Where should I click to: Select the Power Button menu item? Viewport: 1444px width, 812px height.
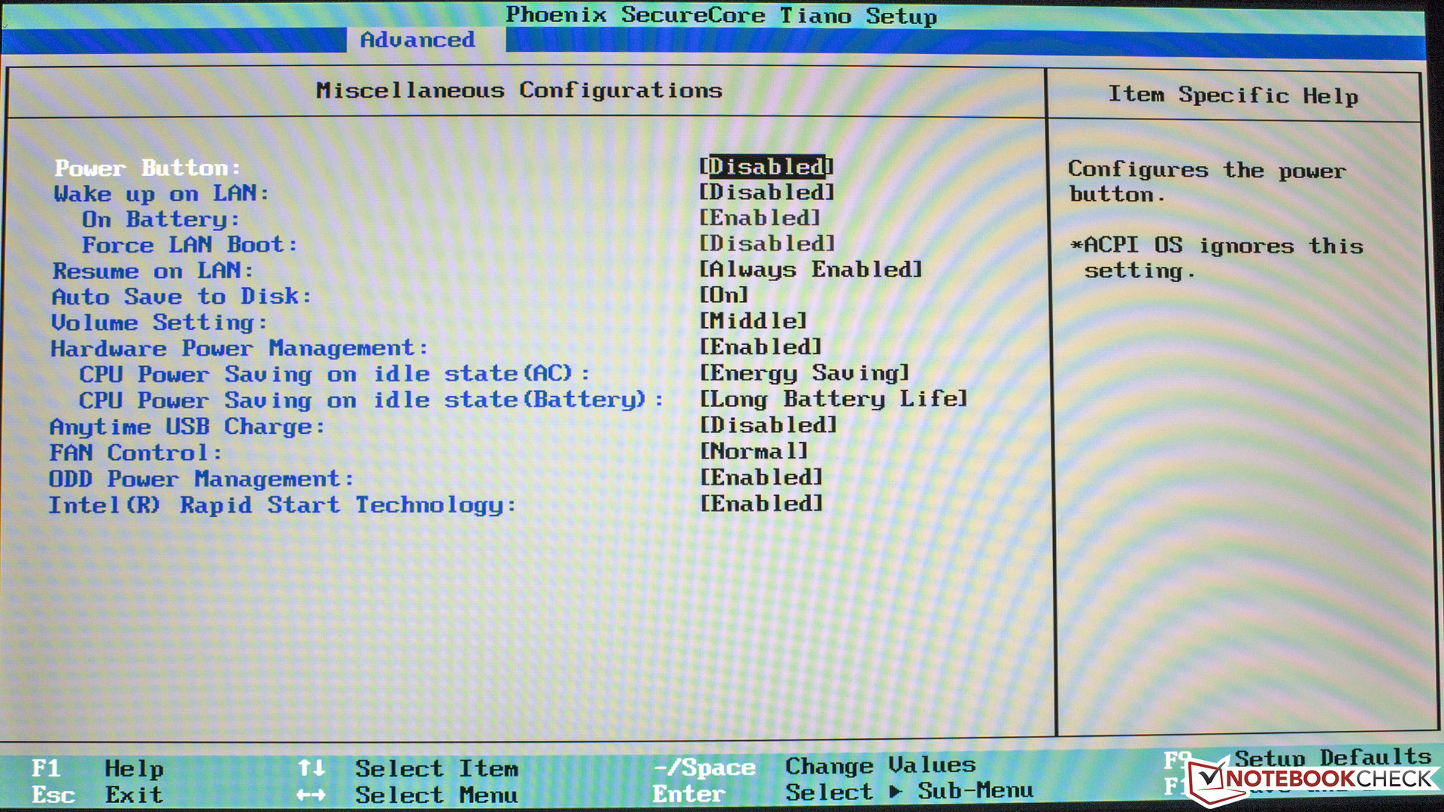point(147,168)
